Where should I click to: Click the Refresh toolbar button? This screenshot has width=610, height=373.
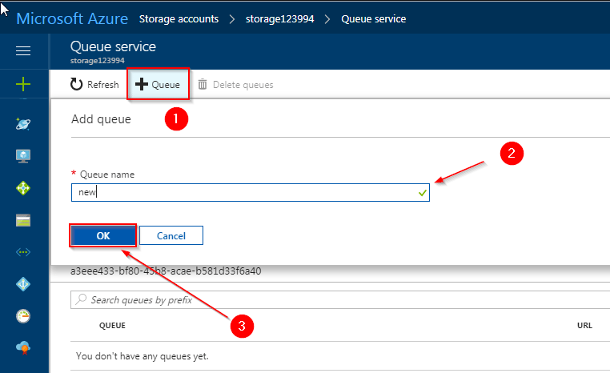(94, 84)
